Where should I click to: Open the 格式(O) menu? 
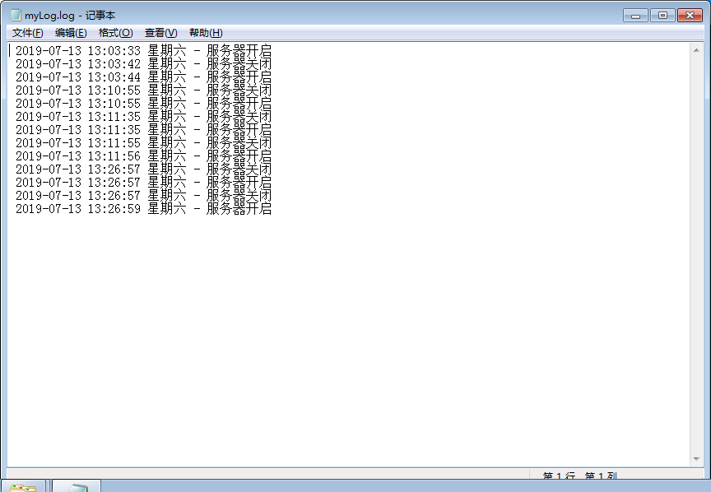tap(116, 33)
